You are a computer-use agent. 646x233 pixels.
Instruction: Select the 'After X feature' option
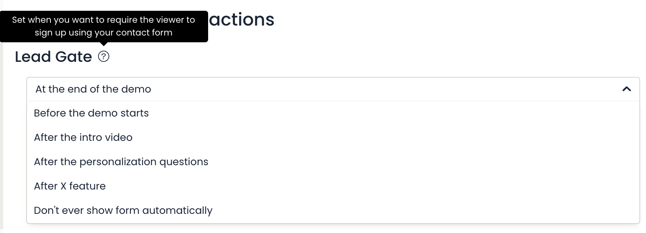coord(333,186)
